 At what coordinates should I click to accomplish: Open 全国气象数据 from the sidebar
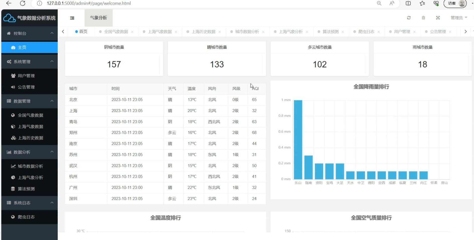click(29, 115)
